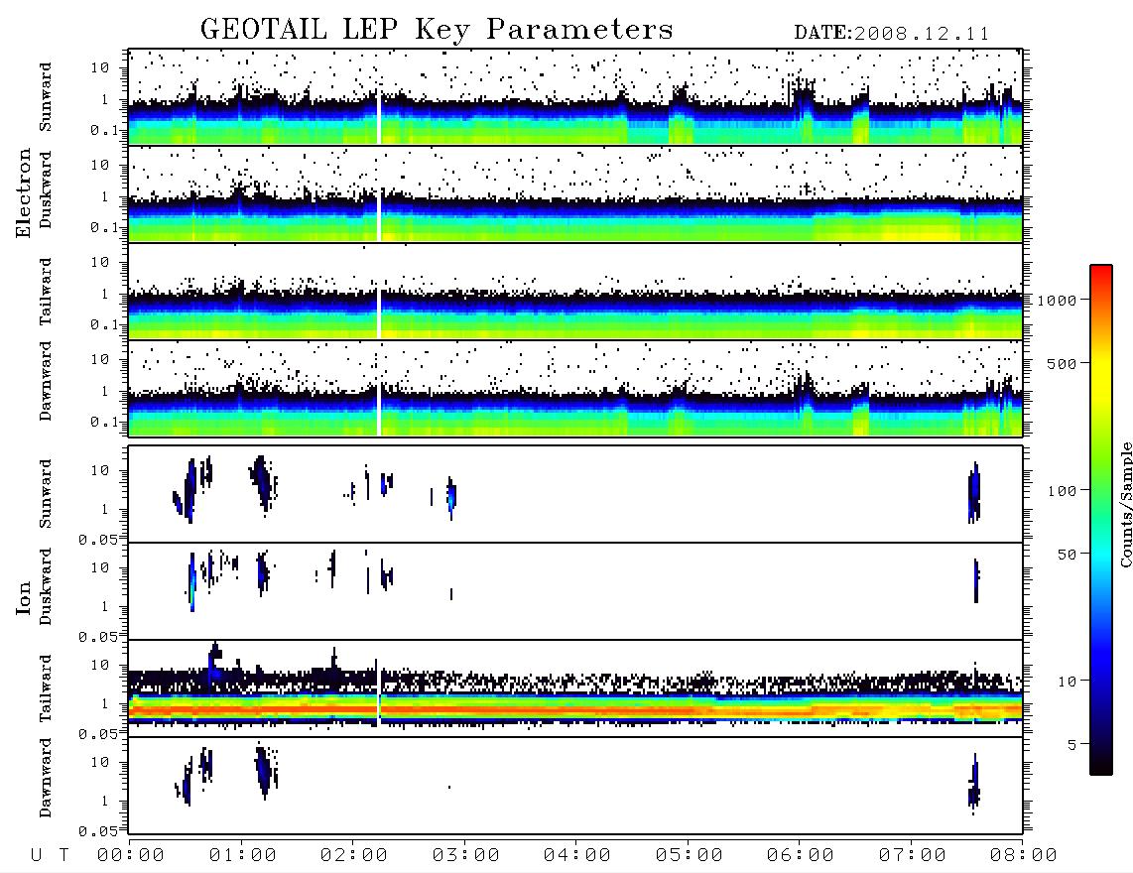Click the Ion "Tailward" panel label
This screenshot has height=873, width=1133.
tap(46, 688)
